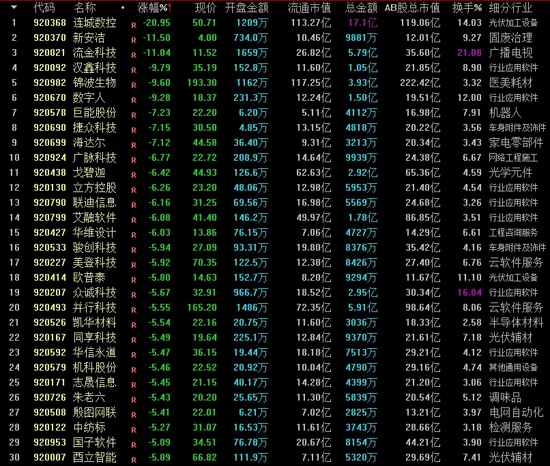Click turnover 16.04 of 众诚科技
Image resolution: width=550 pixels, height=466 pixels.
(x=469, y=293)
